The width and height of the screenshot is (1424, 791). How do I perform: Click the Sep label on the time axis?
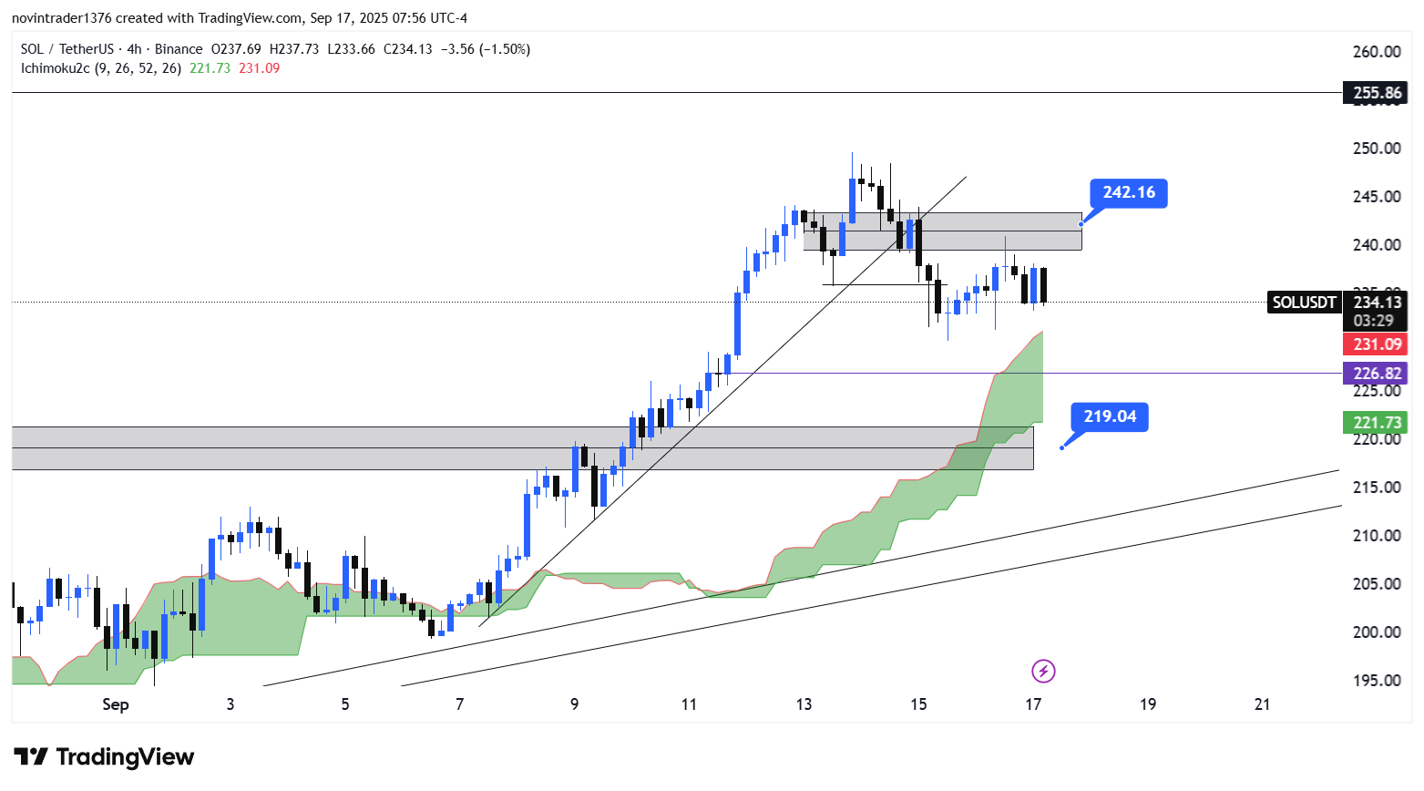116,704
